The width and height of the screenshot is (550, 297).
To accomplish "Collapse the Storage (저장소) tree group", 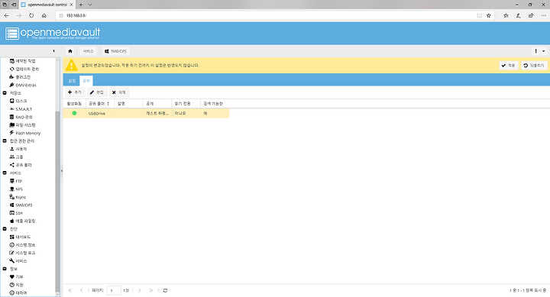I will (5, 93).
